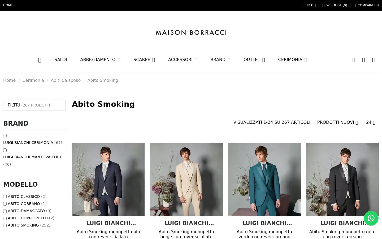
Task: Click LUIGI BIANCHI brand above the beige suit title
Action: coord(189,223)
